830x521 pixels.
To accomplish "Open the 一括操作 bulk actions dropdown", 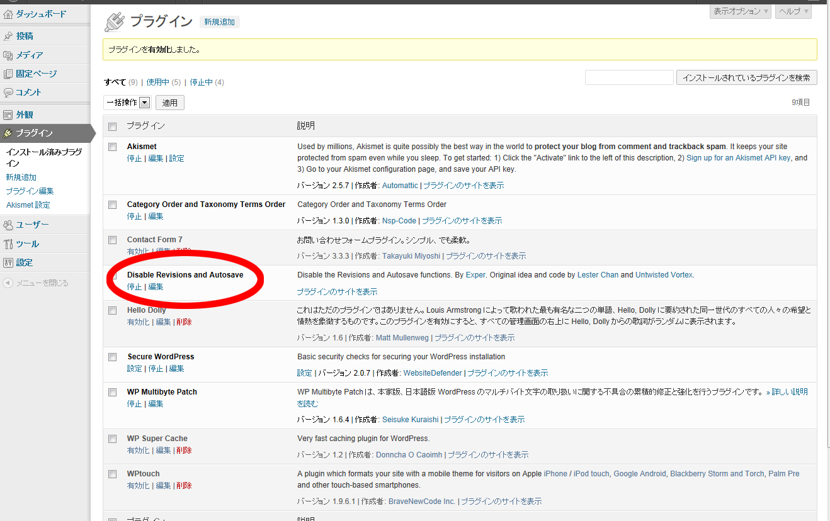I will [127, 103].
